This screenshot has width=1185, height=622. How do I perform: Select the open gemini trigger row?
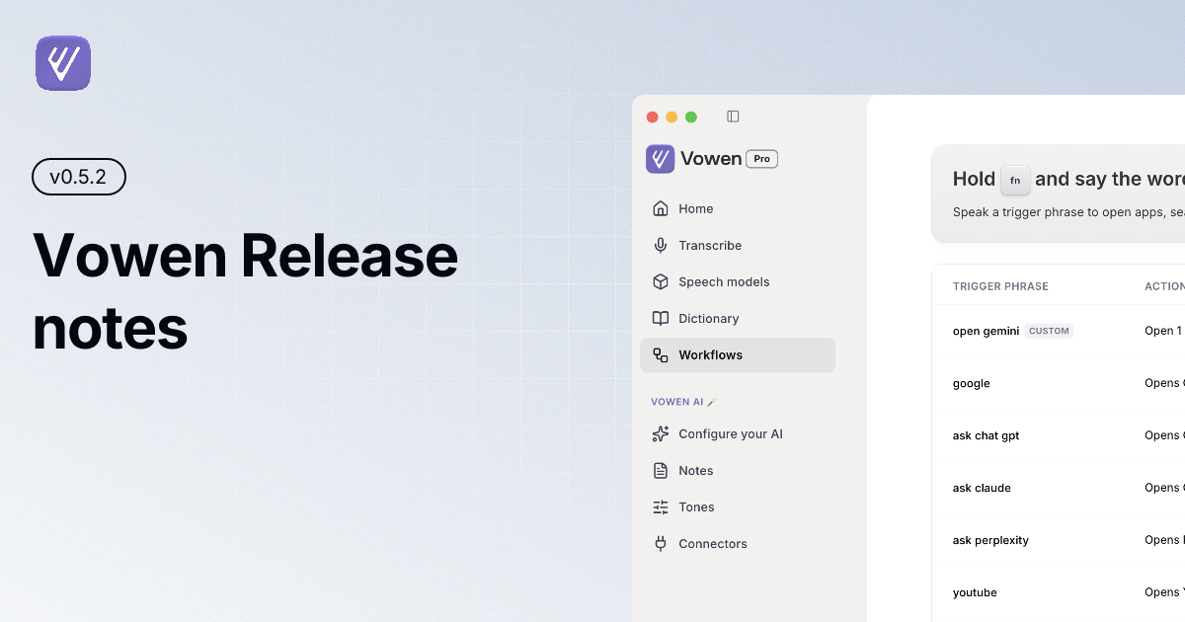pyautogui.click(x=1059, y=331)
